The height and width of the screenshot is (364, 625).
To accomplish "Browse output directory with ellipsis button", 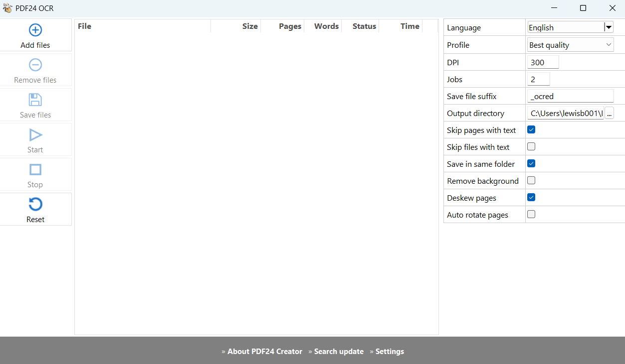I will click(610, 113).
